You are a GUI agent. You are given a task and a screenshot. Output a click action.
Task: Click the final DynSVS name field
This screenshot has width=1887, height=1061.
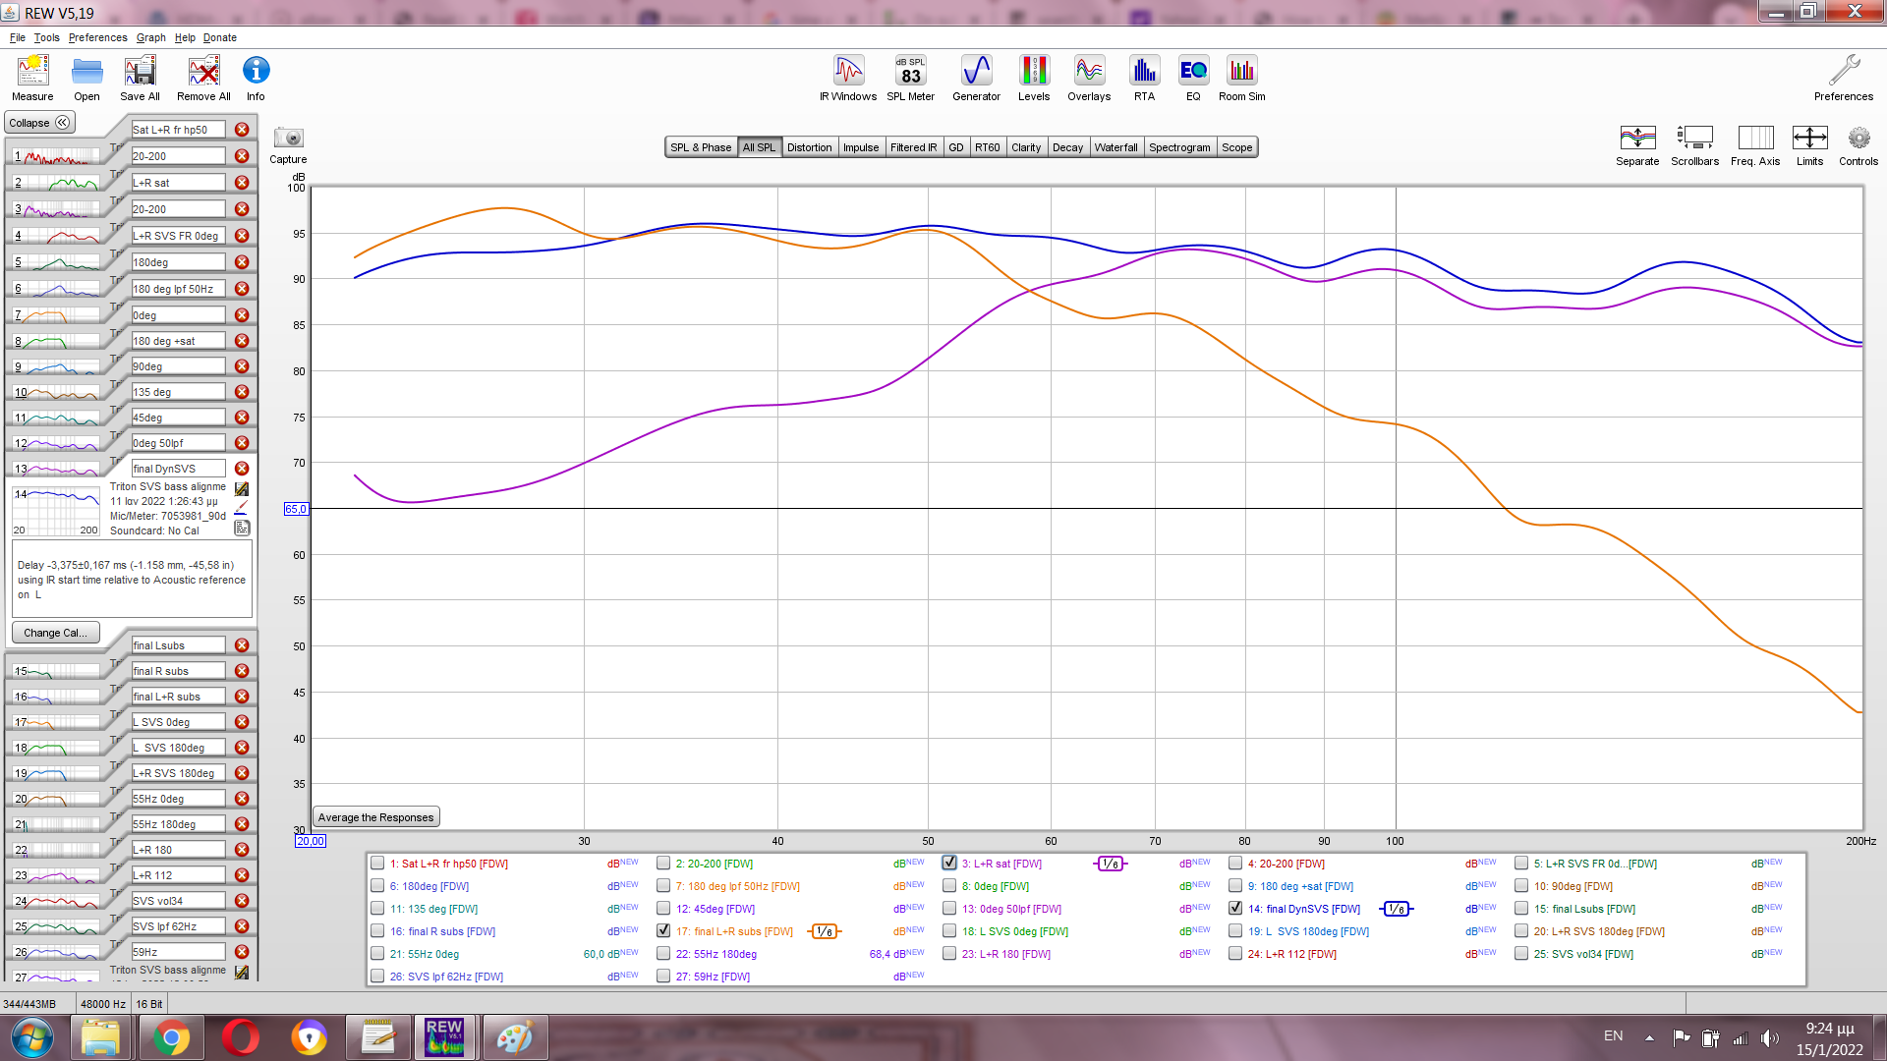[178, 469]
